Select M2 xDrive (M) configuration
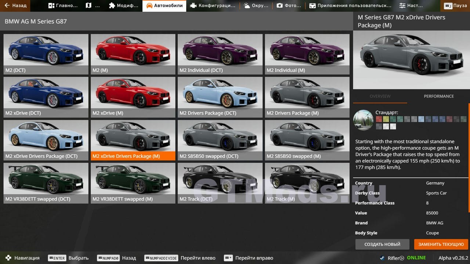 (133, 97)
